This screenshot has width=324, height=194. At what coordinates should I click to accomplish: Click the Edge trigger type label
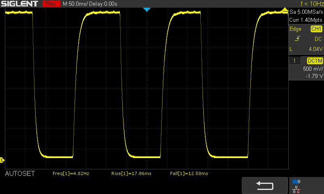point(295,29)
